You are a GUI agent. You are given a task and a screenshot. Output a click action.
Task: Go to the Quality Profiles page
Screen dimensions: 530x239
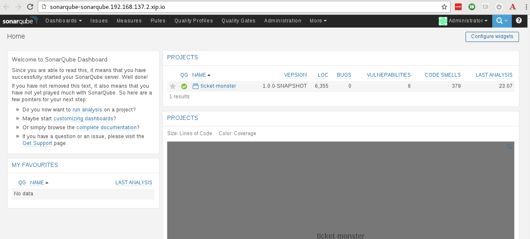tap(193, 21)
